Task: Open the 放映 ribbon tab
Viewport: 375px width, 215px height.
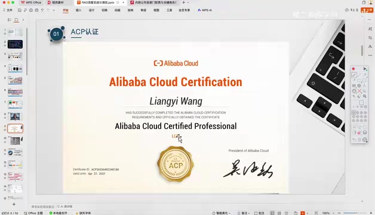Action: (x=130, y=10)
